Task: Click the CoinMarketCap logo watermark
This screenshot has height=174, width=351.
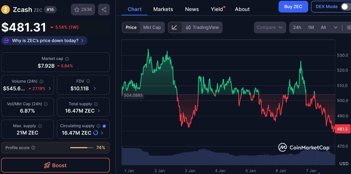Action: click(x=304, y=147)
